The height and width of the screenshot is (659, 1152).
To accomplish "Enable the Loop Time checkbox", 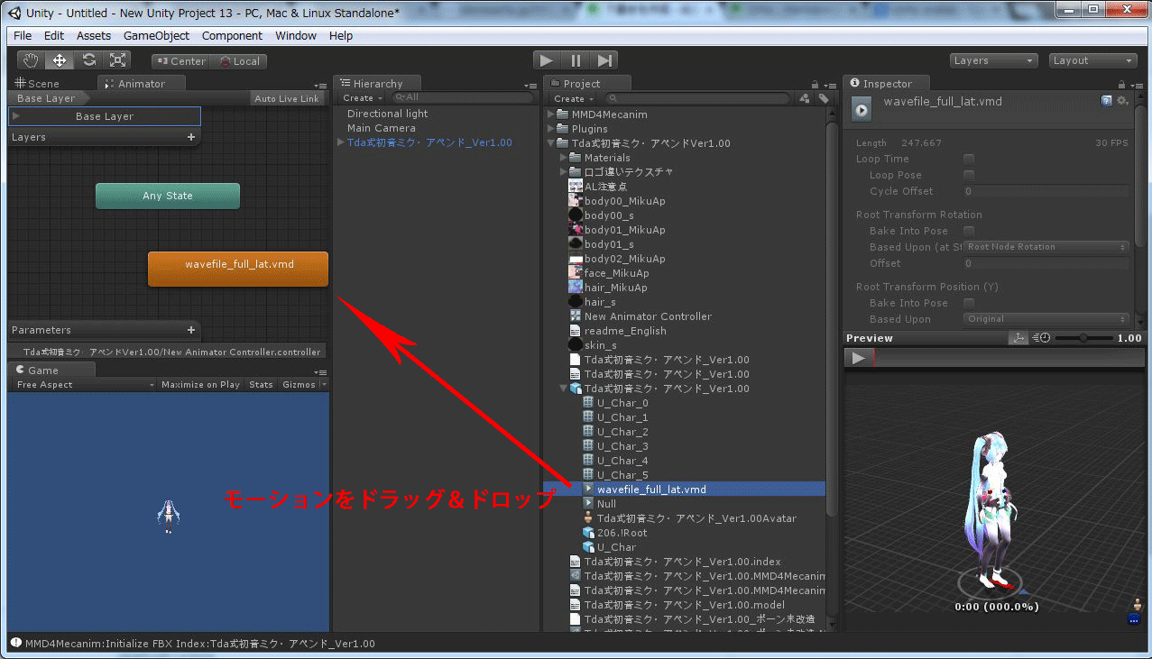I will pyautogui.click(x=971, y=159).
